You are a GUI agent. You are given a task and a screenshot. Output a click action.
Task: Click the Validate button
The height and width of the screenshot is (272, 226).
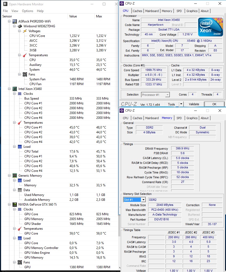[194, 104]
